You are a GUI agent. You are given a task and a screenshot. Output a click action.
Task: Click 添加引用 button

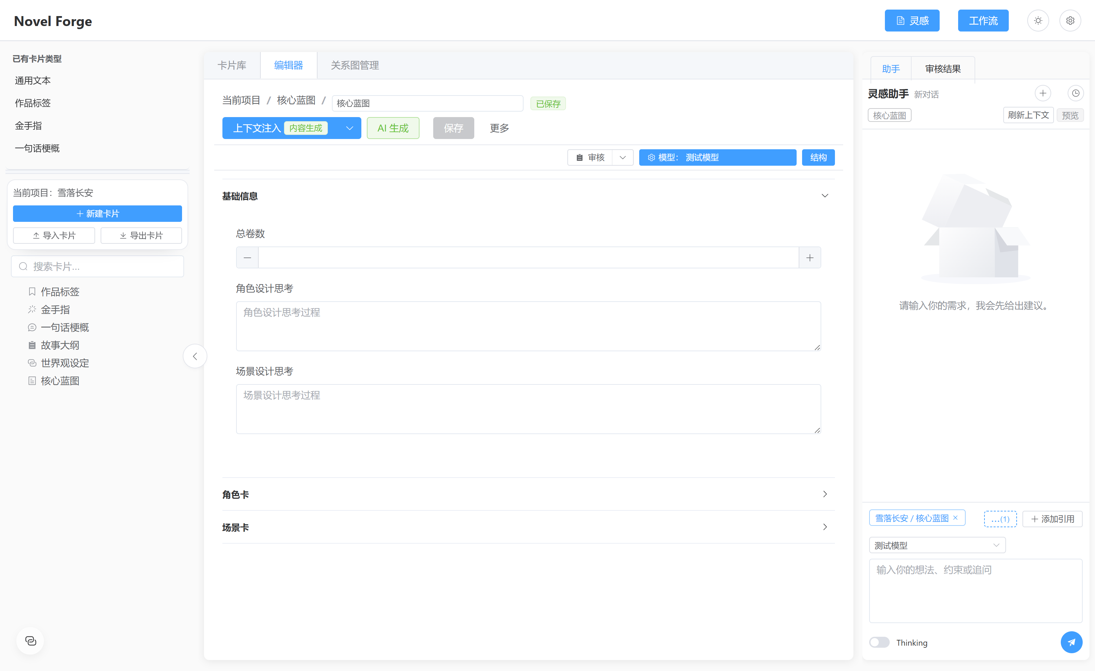click(x=1052, y=519)
